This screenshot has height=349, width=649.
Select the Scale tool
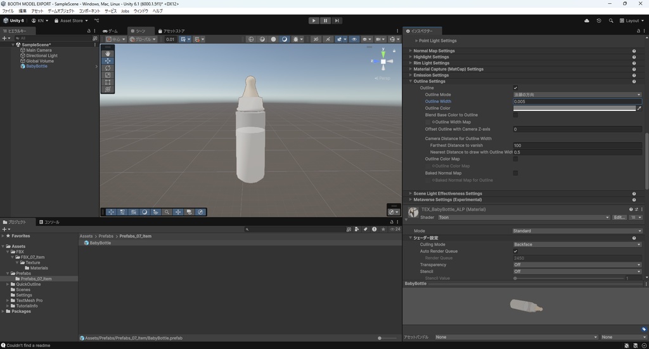(108, 75)
